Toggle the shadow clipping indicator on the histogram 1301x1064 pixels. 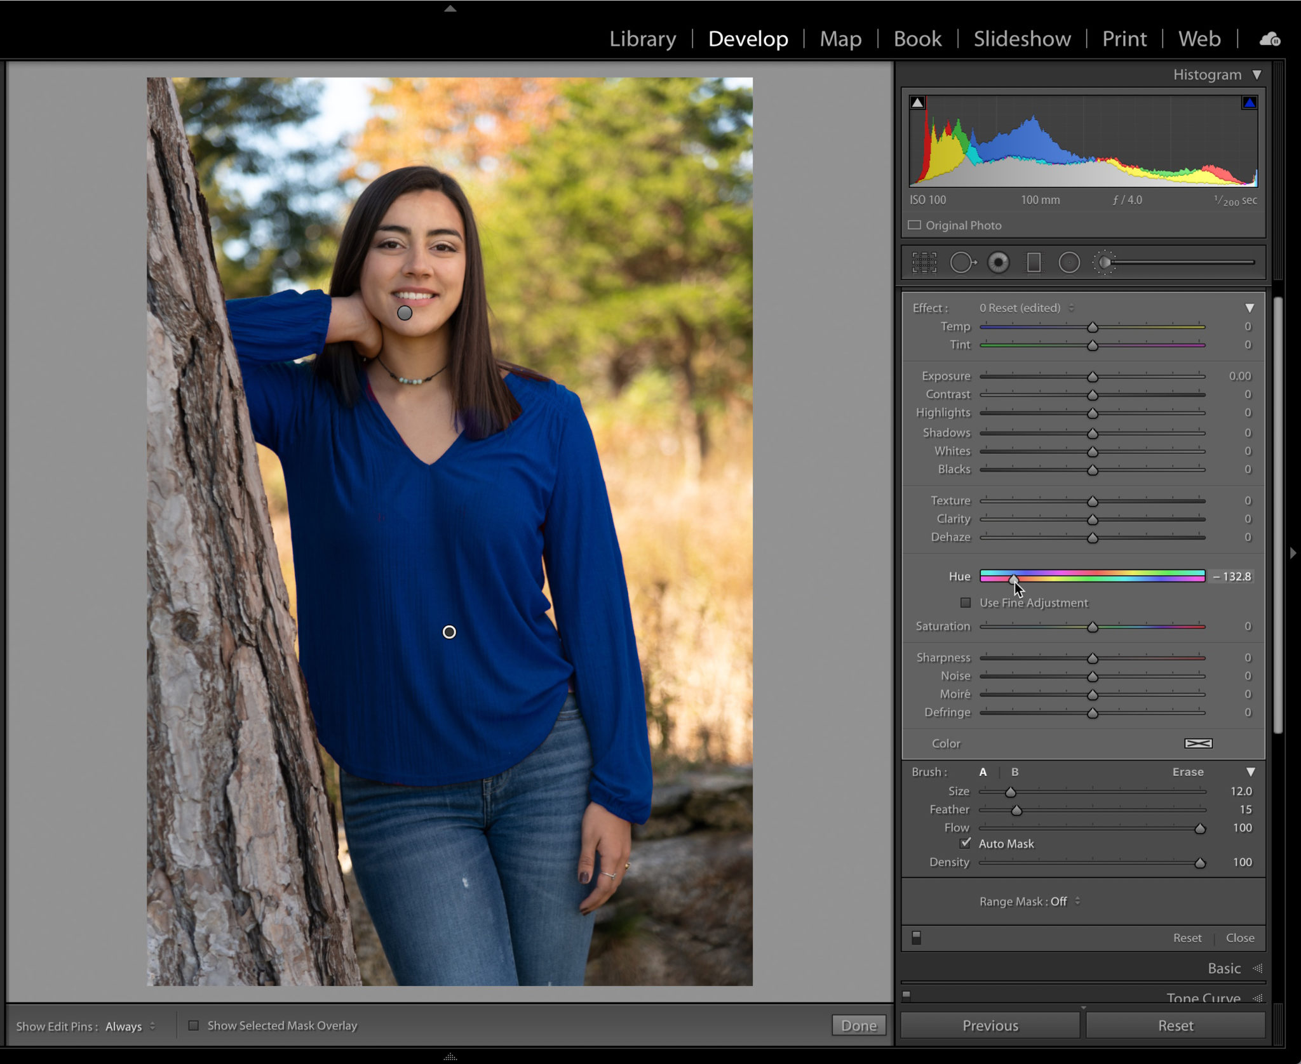[917, 100]
